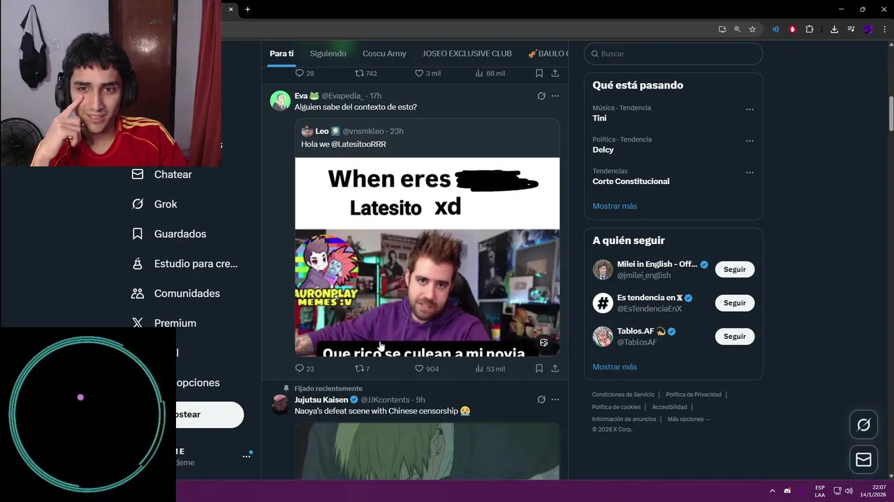The height and width of the screenshot is (502, 894).
Task: Open Estudio para creadores in sidebar
Action: pyautogui.click(x=184, y=264)
